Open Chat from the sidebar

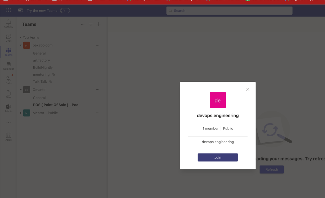tap(9, 38)
